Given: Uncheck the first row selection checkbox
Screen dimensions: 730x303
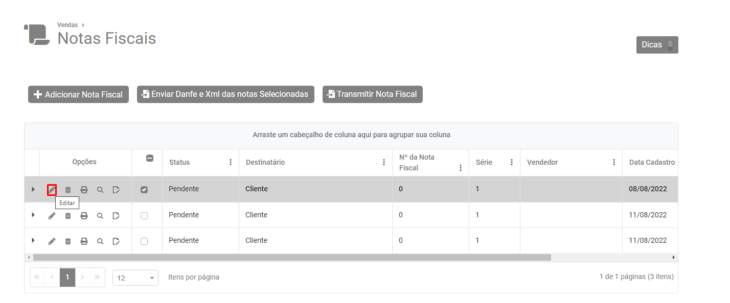Looking at the screenshot, I should (144, 190).
